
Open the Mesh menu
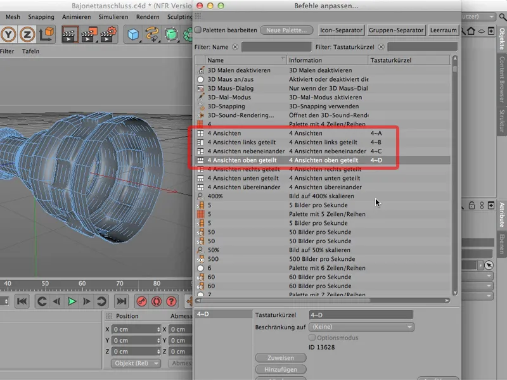click(13, 17)
